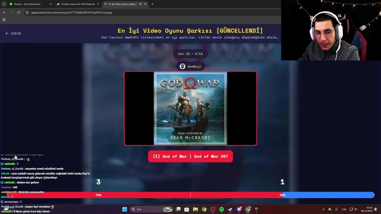Launch Microsoft Store from the taskbar
Screen dimensions: 381x214
[x=187, y=209]
